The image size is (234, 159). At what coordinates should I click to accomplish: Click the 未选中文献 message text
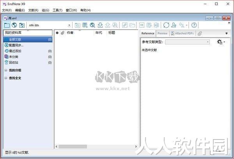pos(149,50)
